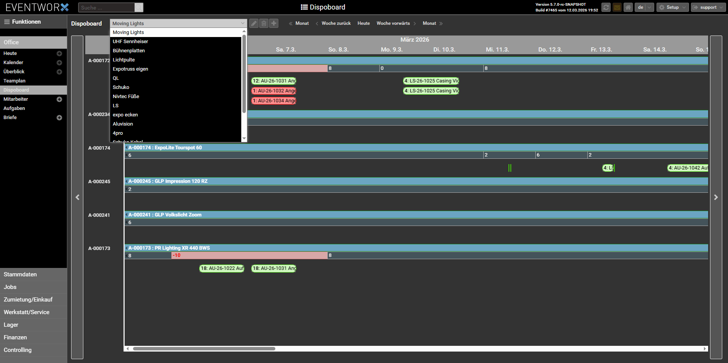Click the plus icon next to Mitarbeiter
This screenshot has height=363, width=728.
coord(59,99)
